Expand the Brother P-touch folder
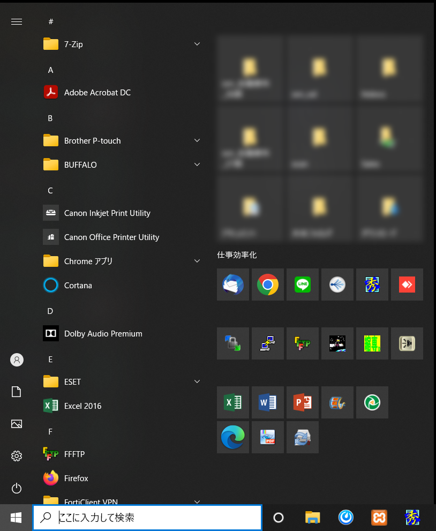The image size is (436, 531). (x=197, y=140)
